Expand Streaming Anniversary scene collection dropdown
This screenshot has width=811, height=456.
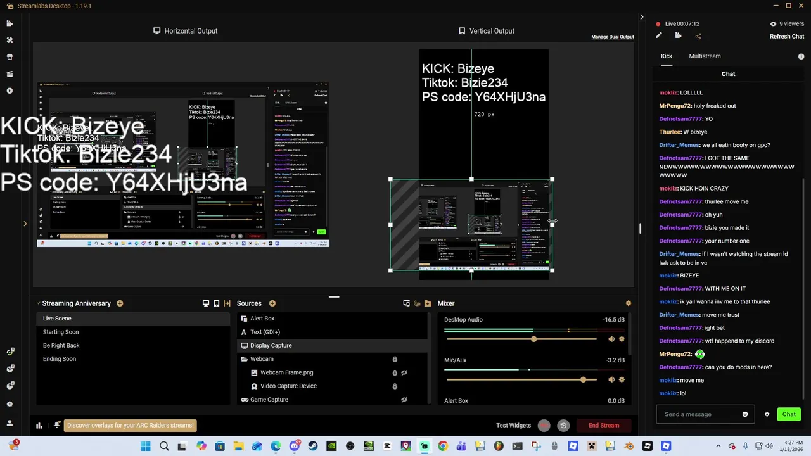[38, 303]
